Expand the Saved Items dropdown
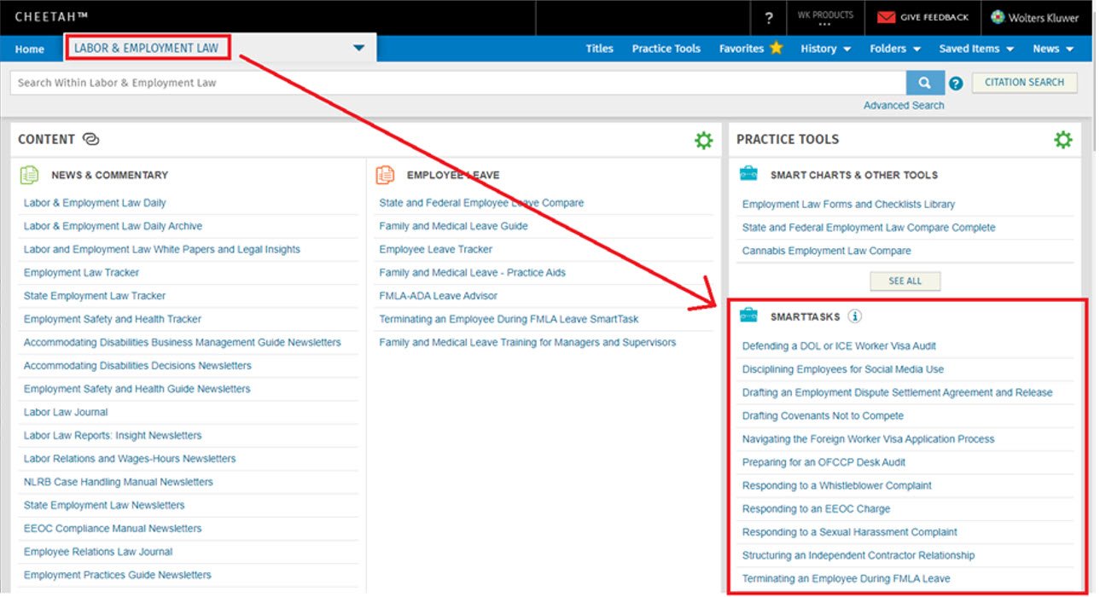Screen dimensions: 1100x597 (x=975, y=49)
